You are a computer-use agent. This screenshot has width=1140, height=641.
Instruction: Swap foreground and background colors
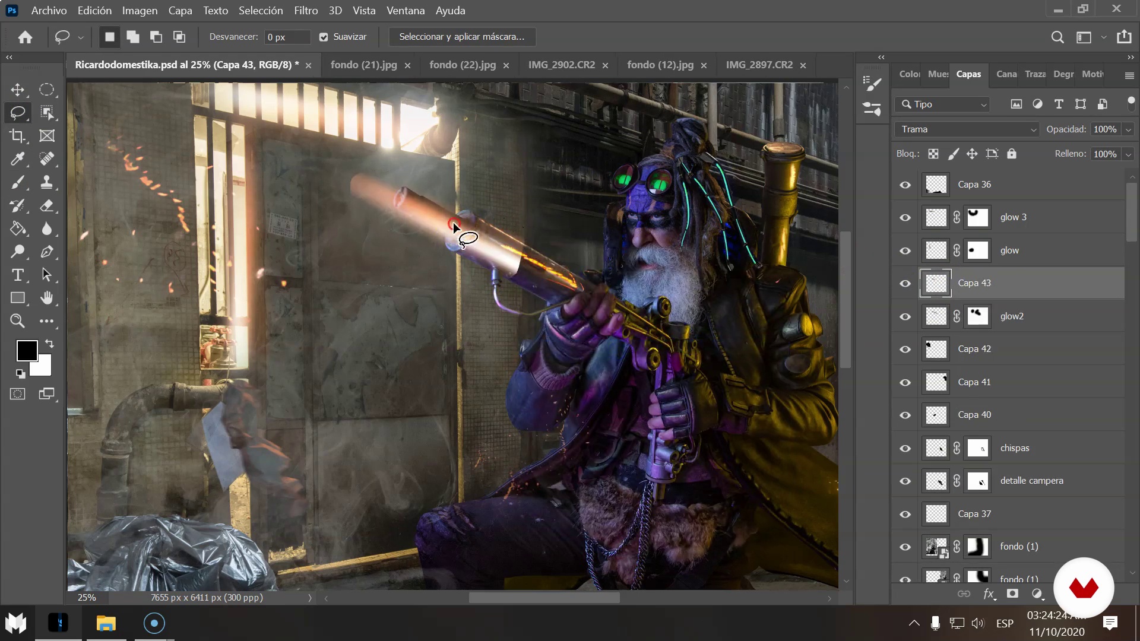click(x=50, y=344)
